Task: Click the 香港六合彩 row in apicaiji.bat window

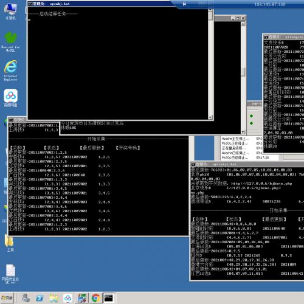Action: tap(244, 264)
